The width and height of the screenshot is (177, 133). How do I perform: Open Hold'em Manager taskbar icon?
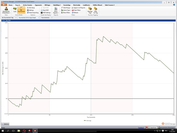click(35, 131)
